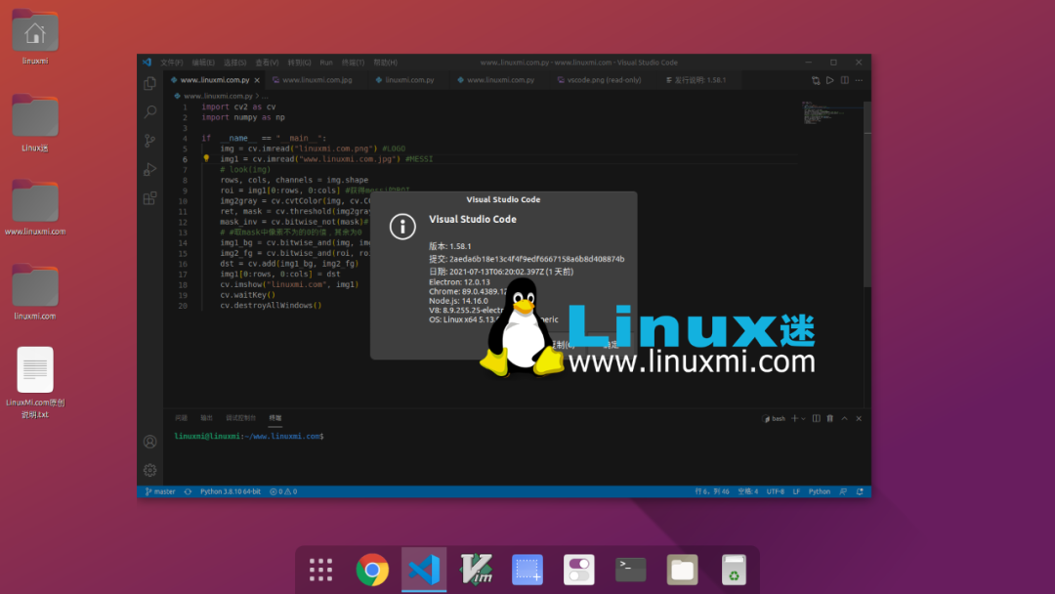Click the Open Changes compare icon
Image resolution: width=1055 pixels, height=594 pixels.
tap(816, 80)
